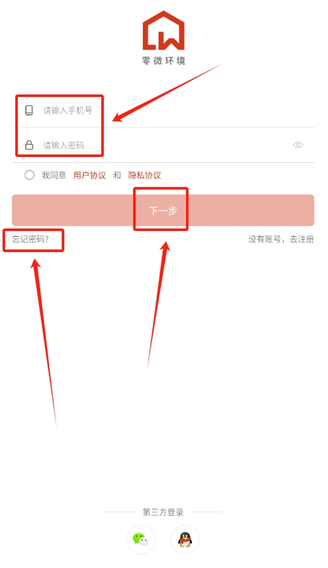
Task: Go to register via 没有账号,去注册
Action: [x=281, y=239]
